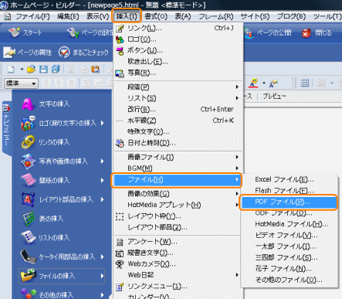
Task: Choose ボタン(U)... from Insert menu
Action: tap(178, 50)
